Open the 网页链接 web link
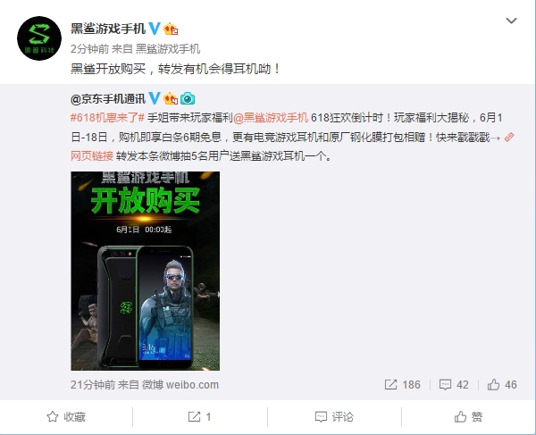This screenshot has height=435, width=536. point(92,156)
